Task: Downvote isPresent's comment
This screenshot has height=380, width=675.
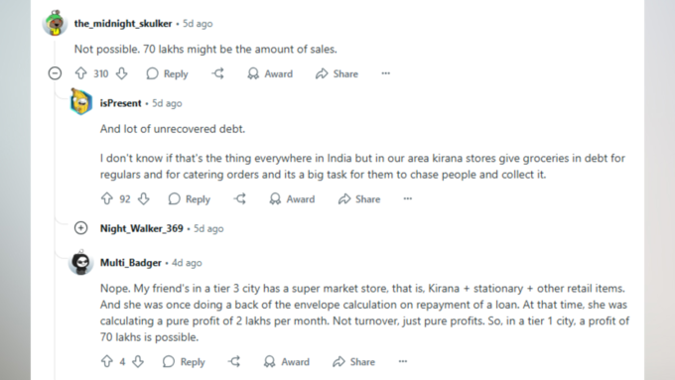Action: (x=144, y=198)
